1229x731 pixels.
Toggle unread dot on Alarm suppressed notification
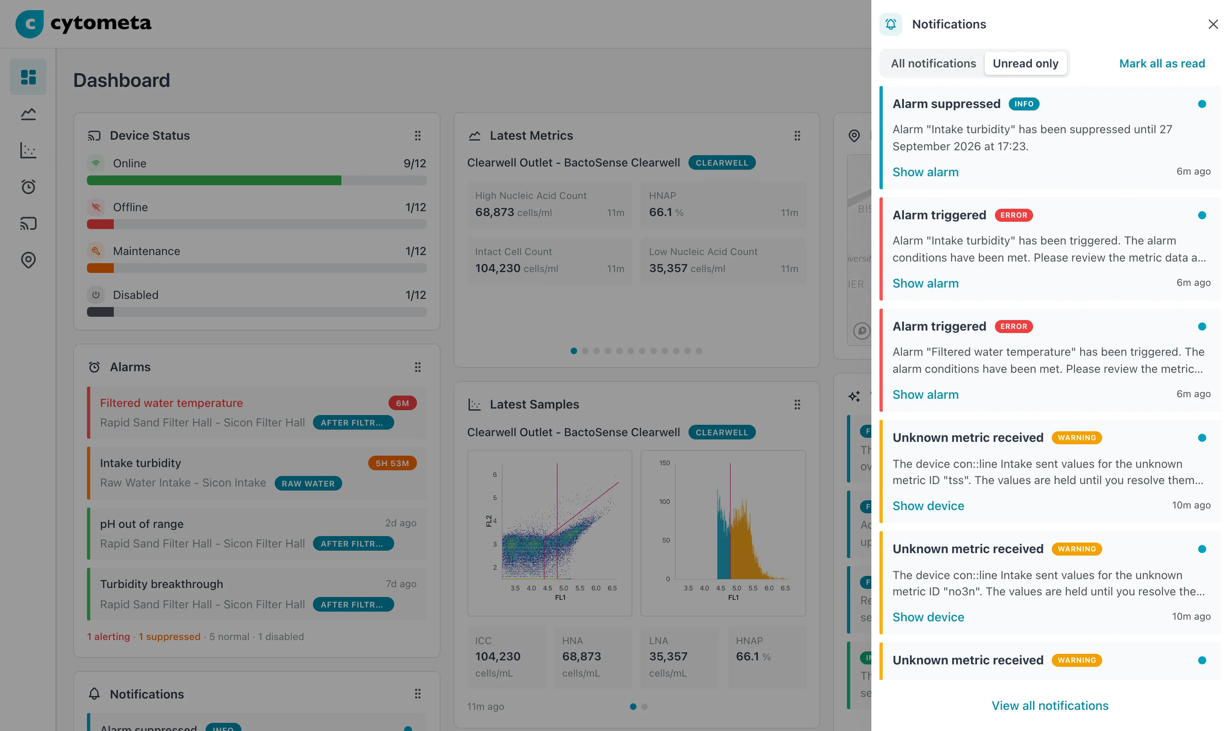[x=1201, y=104]
